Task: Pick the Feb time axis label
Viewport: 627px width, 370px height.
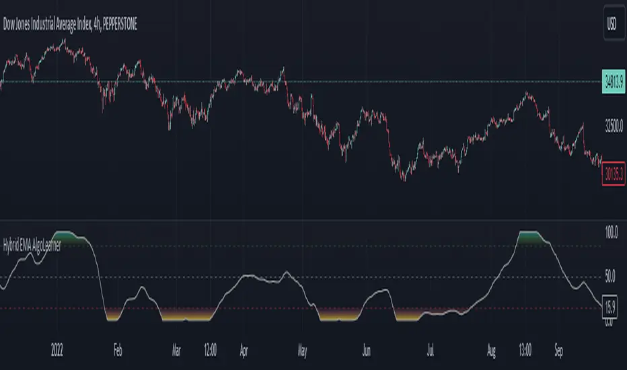Action: tap(118, 350)
